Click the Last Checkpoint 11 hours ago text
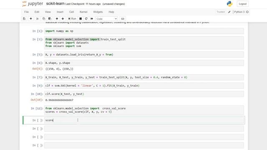Screen dimensions: 267x150 coord(83,4)
